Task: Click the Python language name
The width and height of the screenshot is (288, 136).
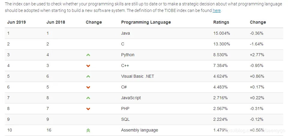Action: 128,55
